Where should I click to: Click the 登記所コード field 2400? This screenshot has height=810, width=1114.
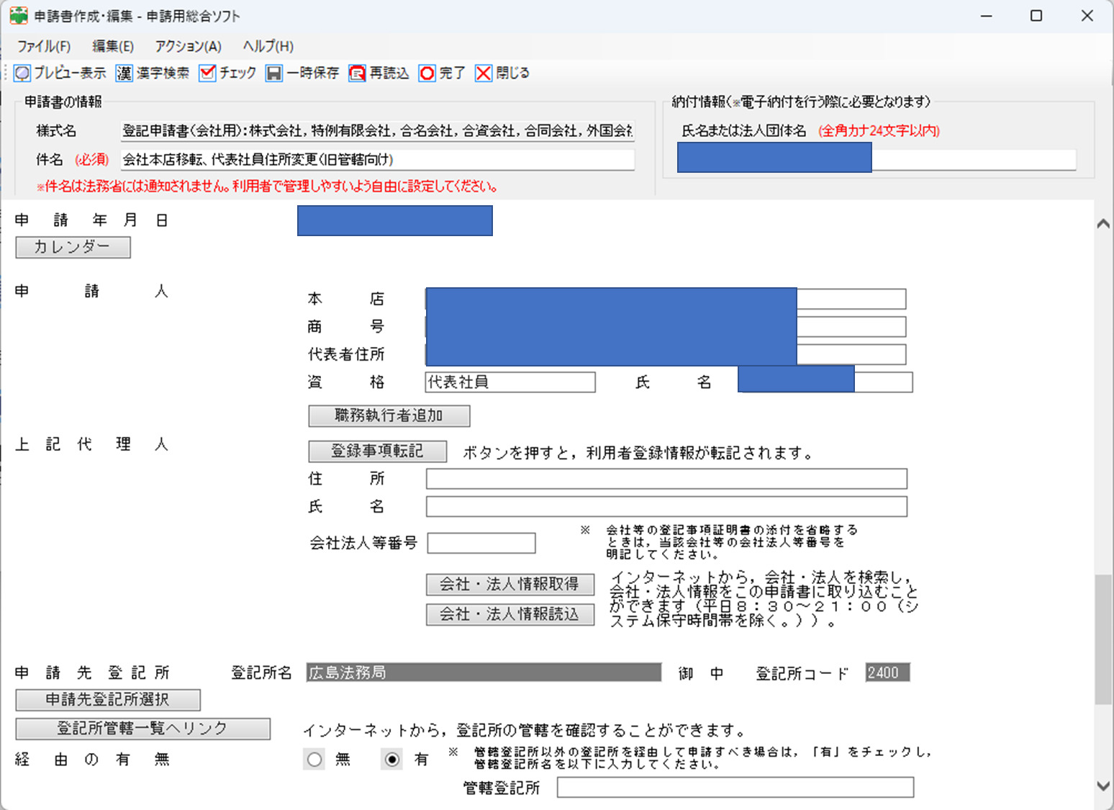point(887,672)
